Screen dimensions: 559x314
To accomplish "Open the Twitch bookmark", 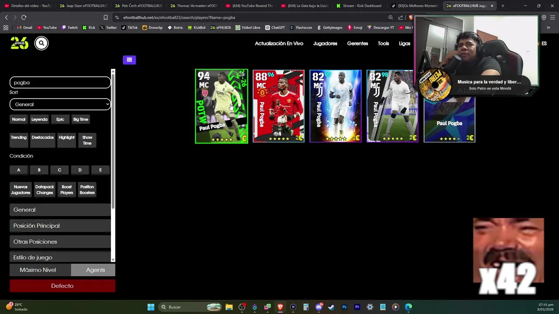I will tap(69, 27).
